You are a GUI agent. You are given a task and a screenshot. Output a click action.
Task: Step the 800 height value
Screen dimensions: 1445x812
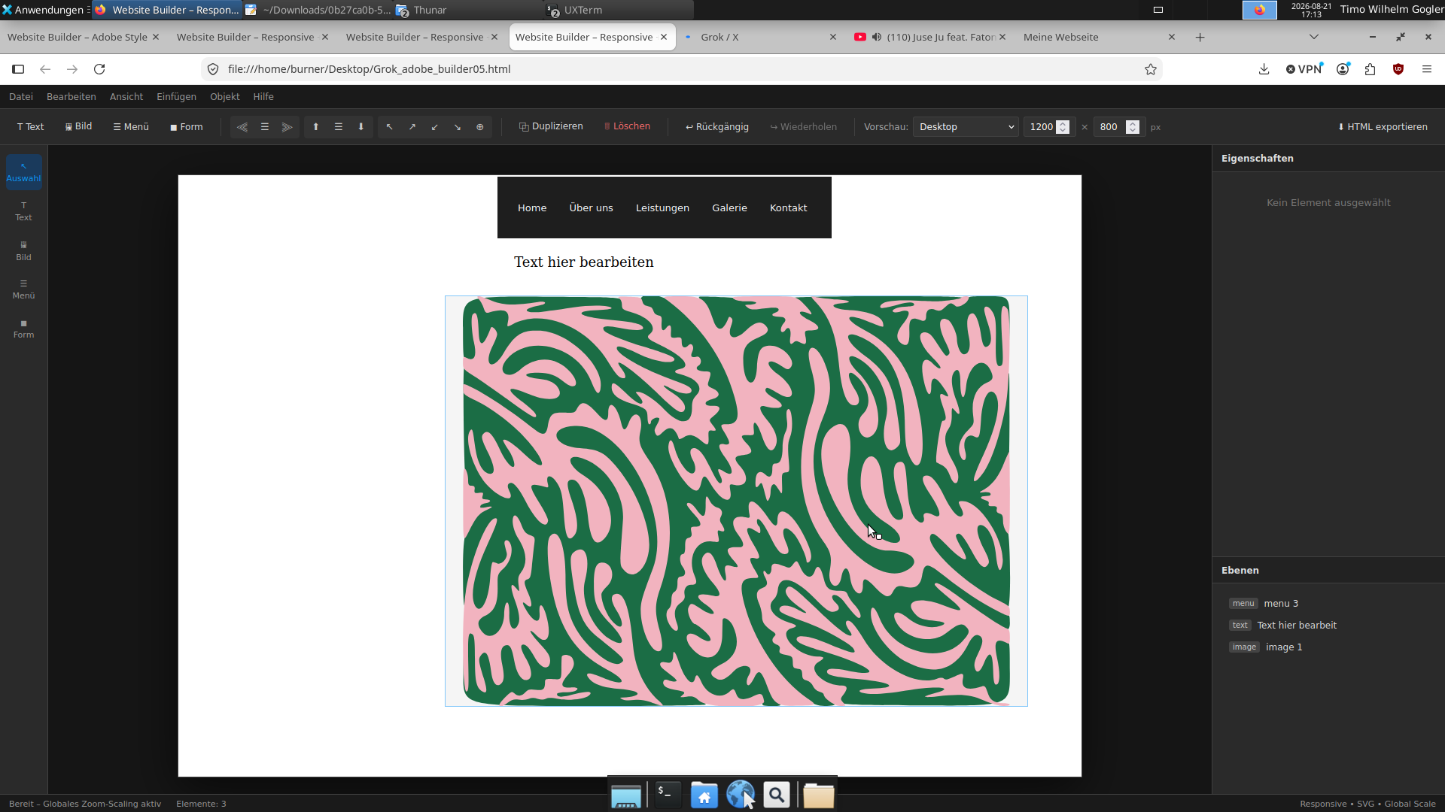coord(1133,127)
